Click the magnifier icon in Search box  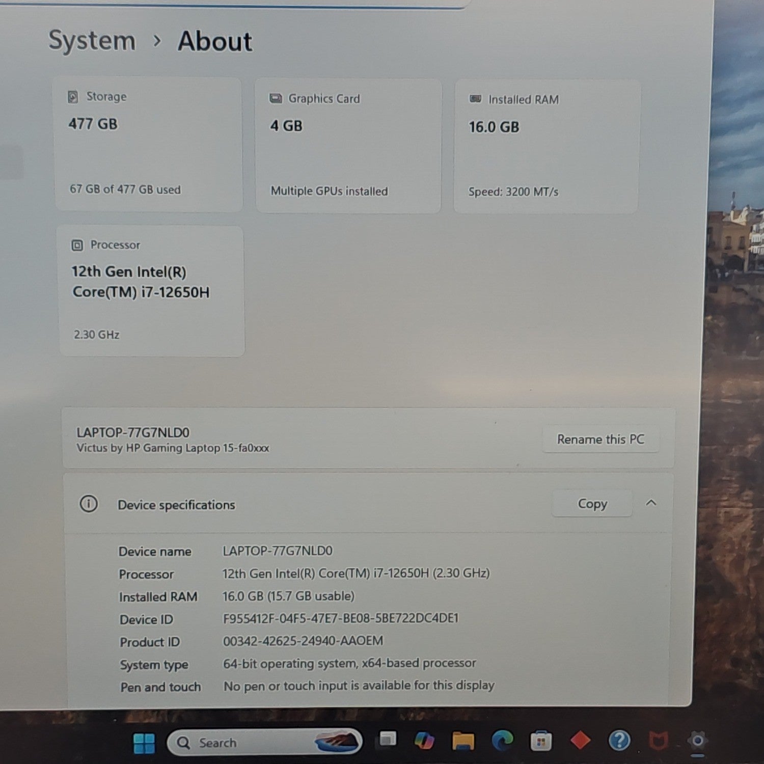point(183,743)
